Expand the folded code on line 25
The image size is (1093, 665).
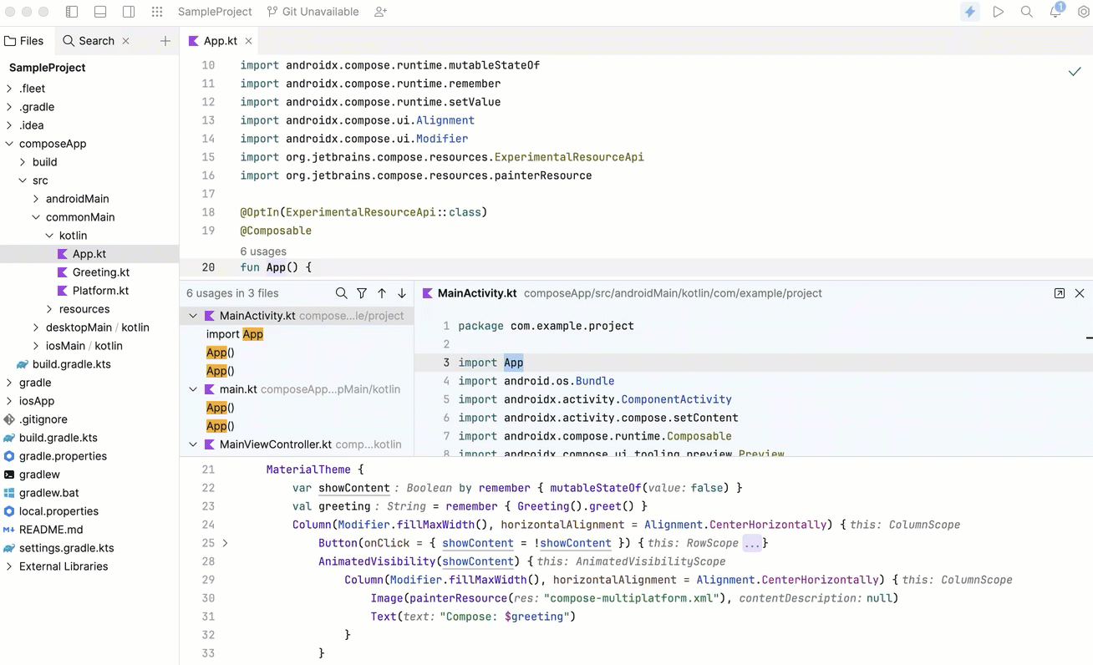point(226,543)
